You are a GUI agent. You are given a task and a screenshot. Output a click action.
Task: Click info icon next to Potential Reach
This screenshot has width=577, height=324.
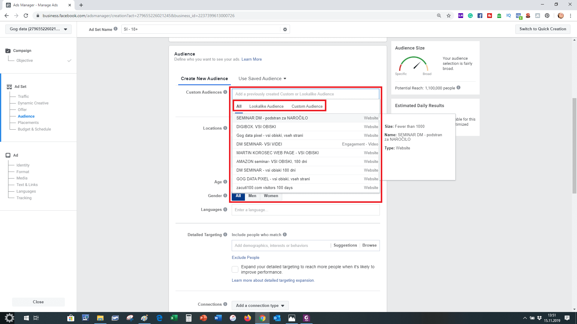[x=458, y=88]
